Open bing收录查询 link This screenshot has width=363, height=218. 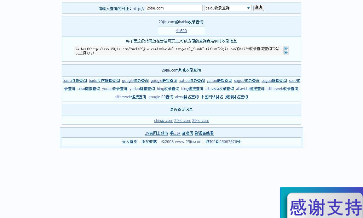168,89
